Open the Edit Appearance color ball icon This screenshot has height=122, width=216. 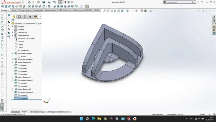click(x=142, y=11)
